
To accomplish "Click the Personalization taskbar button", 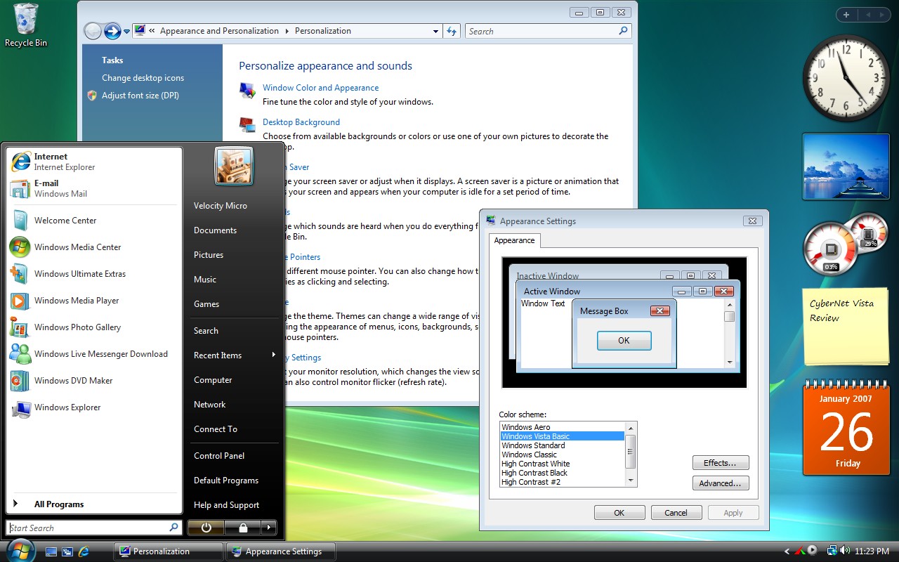I will (169, 551).
